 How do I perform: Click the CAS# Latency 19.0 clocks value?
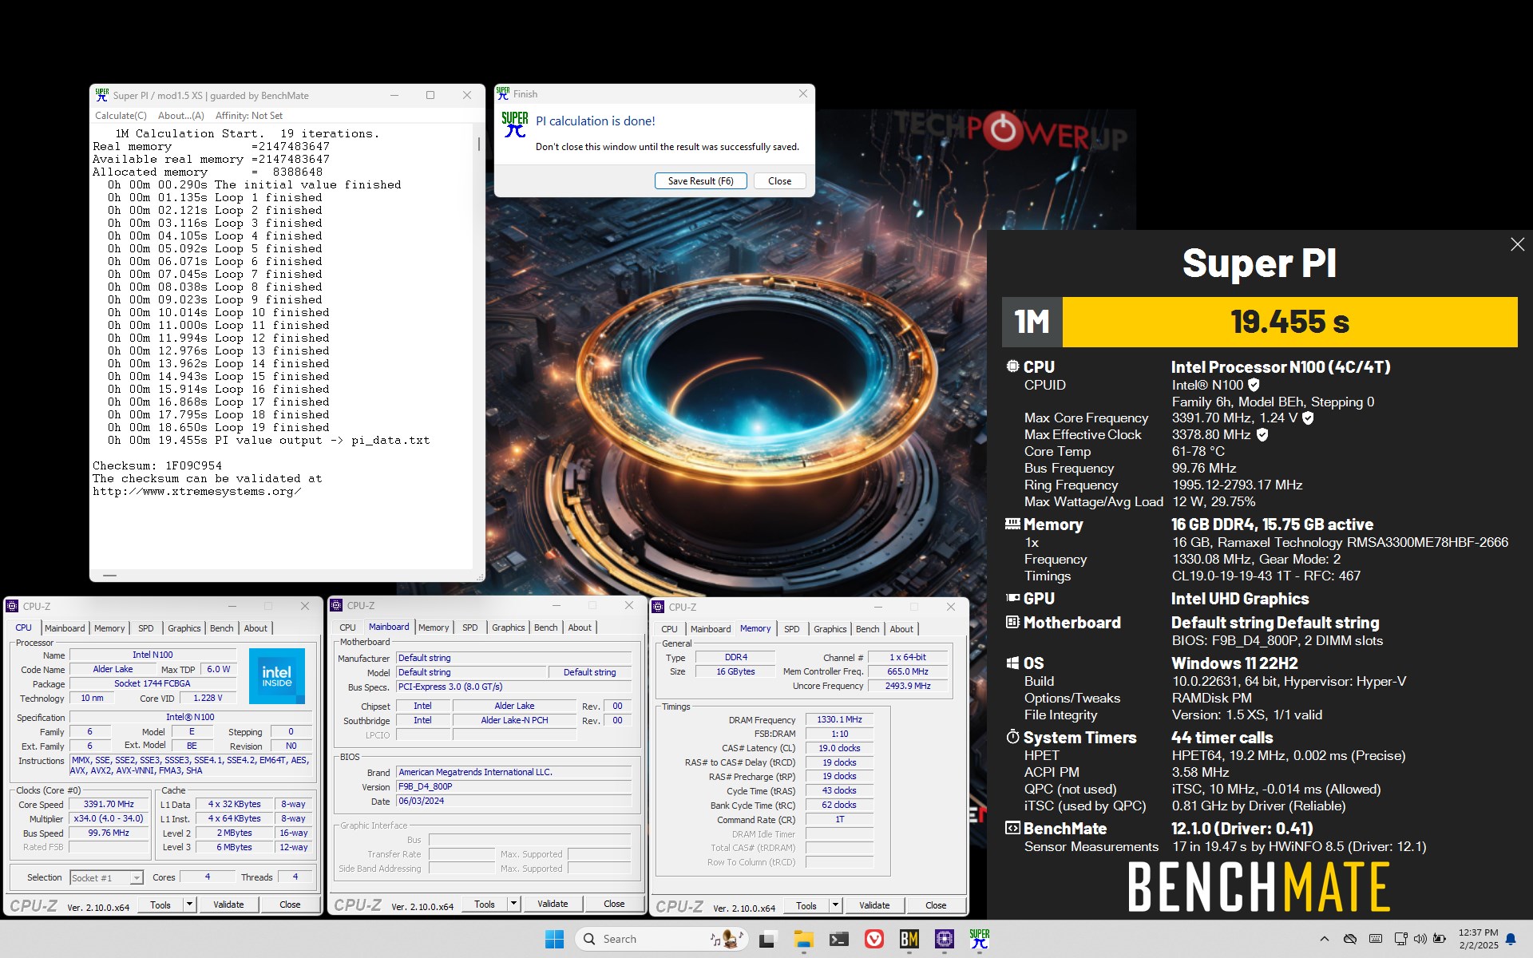pyautogui.click(x=839, y=748)
